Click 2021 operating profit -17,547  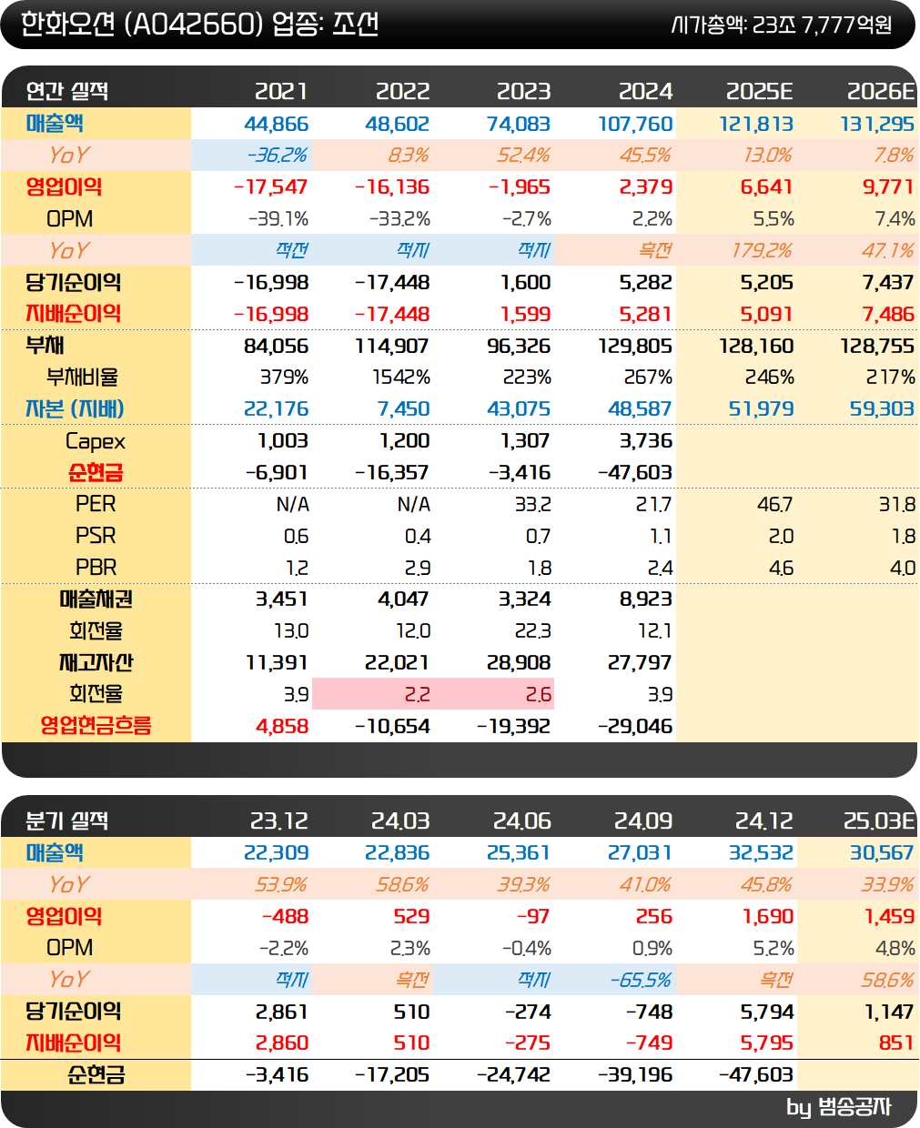(270, 187)
